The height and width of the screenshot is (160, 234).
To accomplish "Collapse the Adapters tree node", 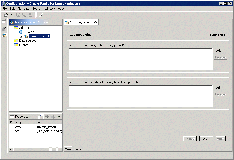I will click(11, 28).
